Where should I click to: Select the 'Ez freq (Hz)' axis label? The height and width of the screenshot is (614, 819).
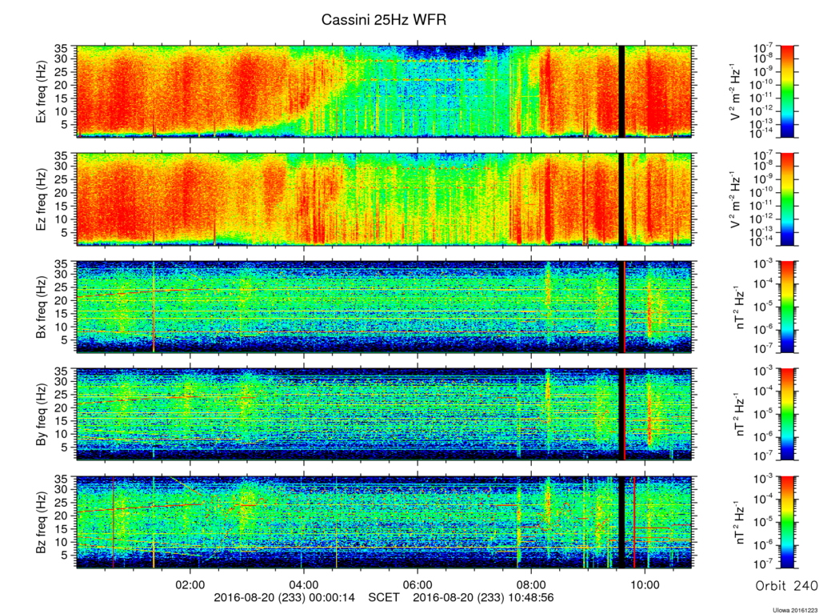42,199
